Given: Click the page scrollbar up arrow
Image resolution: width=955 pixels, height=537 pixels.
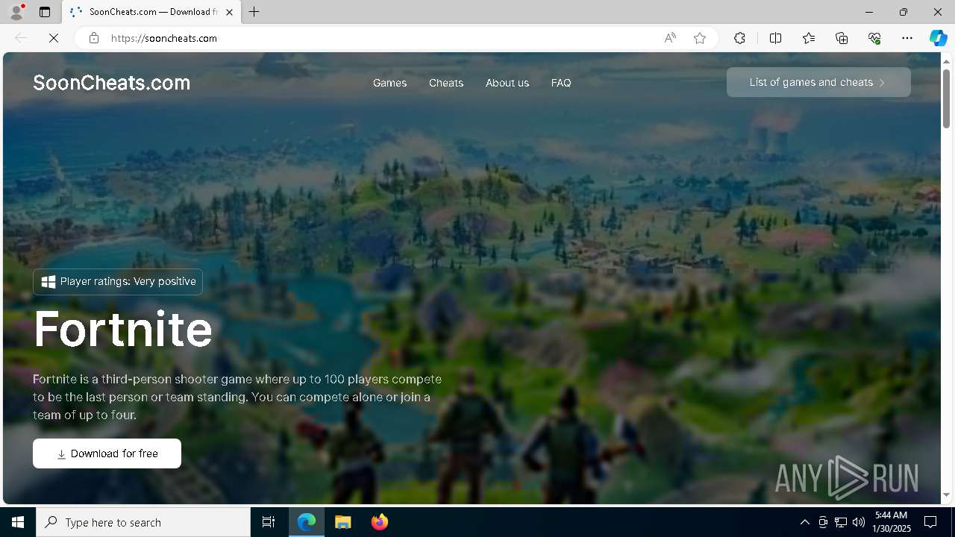Looking at the screenshot, I should pos(947,60).
